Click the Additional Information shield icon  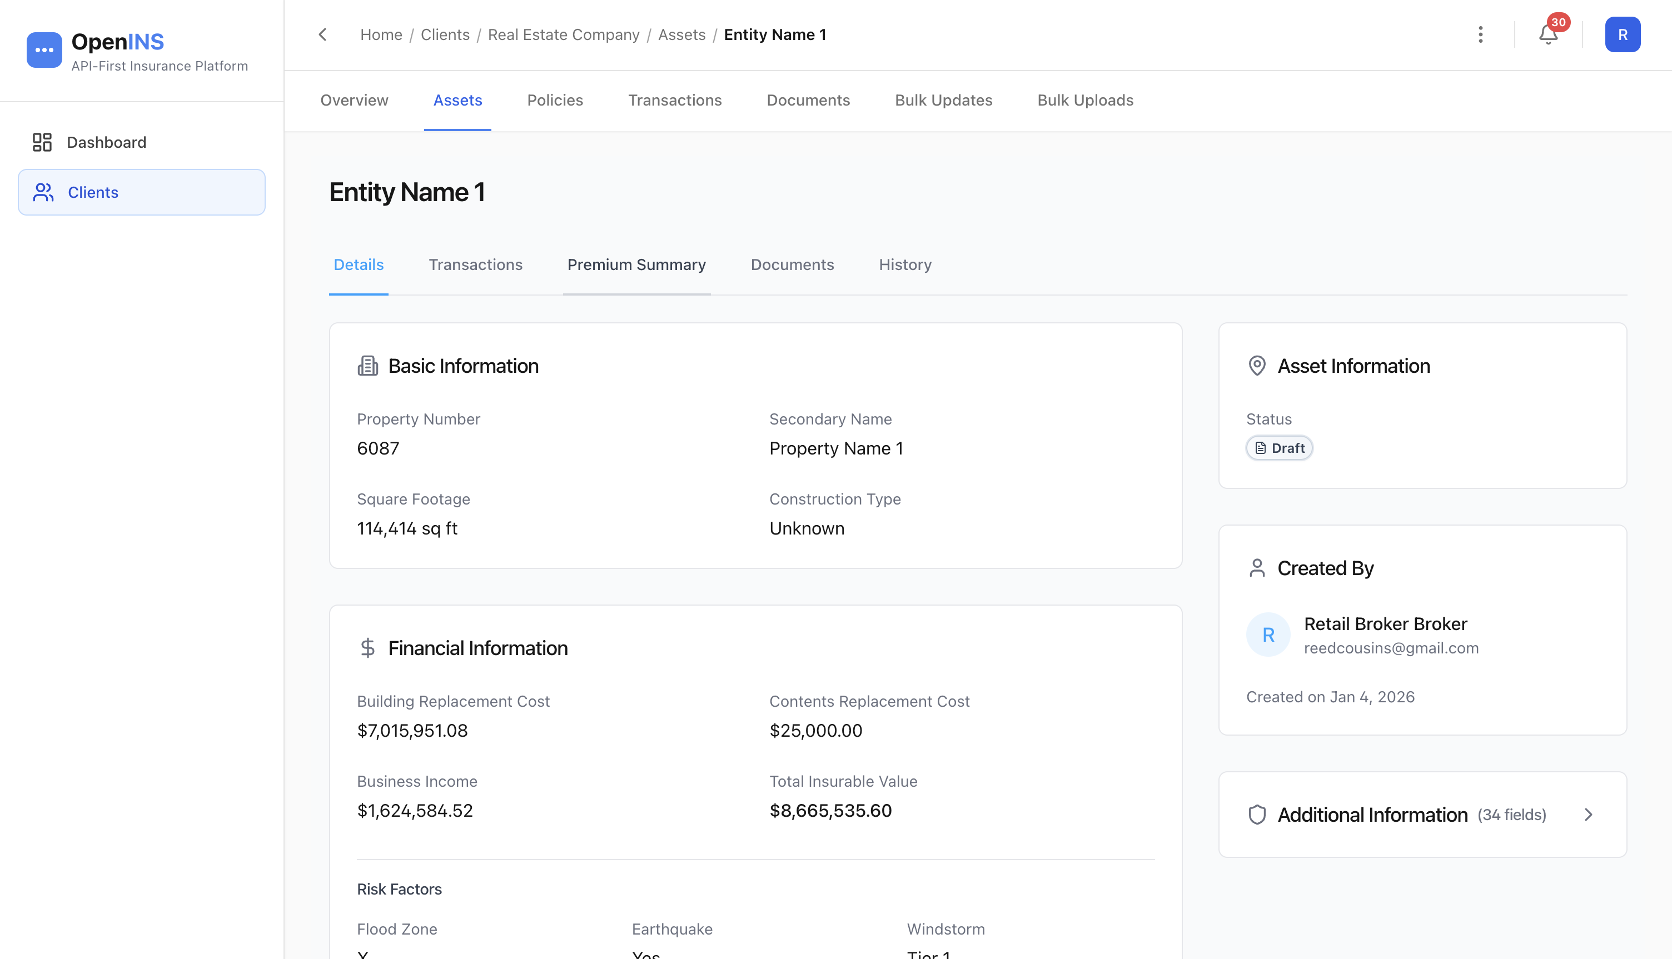point(1257,815)
